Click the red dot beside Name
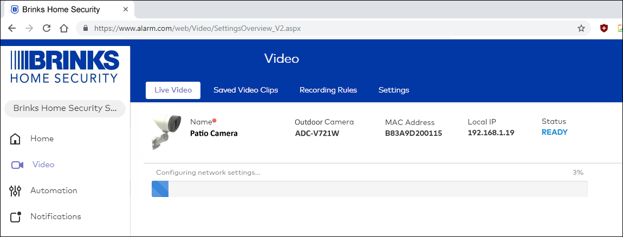This screenshot has height=237, width=623. pos(215,120)
